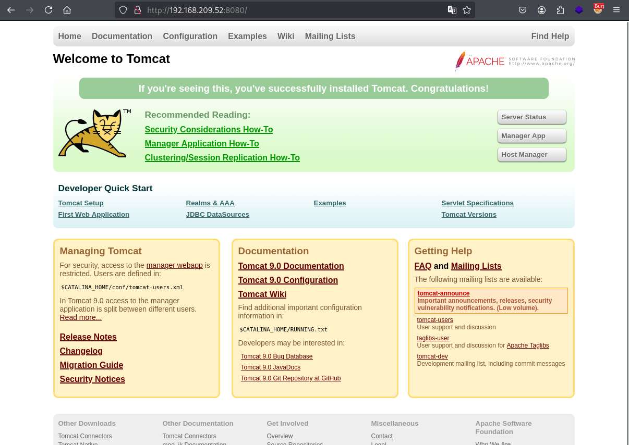The width and height of the screenshot is (629, 445).
Task: Open Servlet Specifications link
Action: coord(478,203)
